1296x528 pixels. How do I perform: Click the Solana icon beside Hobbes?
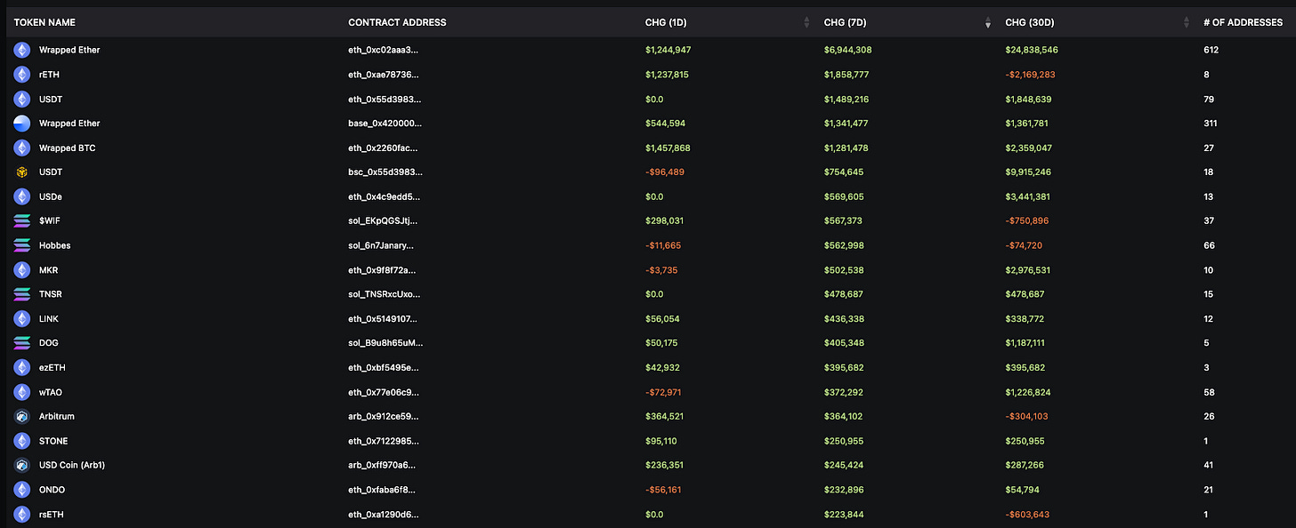(x=21, y=245)
